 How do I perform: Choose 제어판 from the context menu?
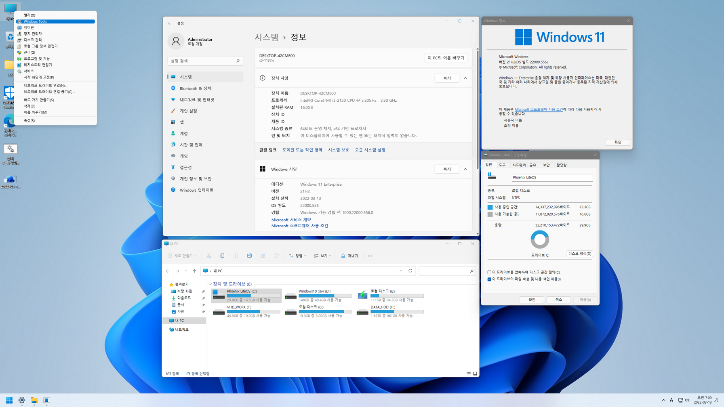(x=56, y=27)
